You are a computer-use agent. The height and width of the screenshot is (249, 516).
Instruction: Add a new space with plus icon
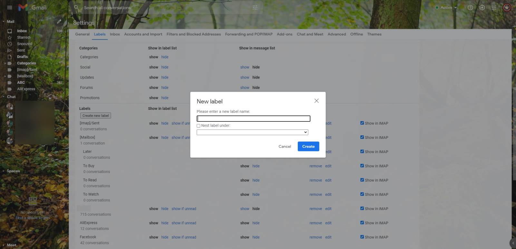[x=61, y=171]
